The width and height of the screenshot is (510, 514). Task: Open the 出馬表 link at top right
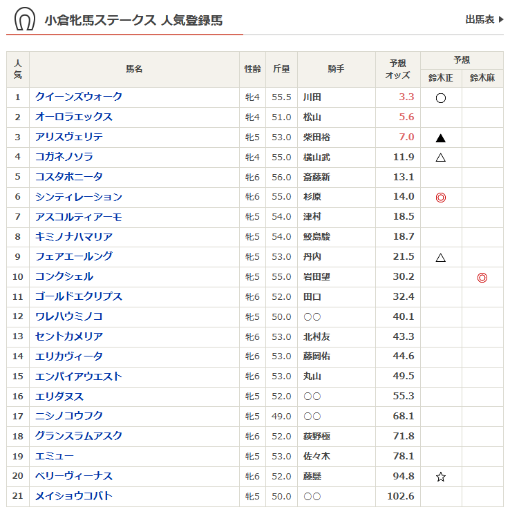click(x=484, y=20)
